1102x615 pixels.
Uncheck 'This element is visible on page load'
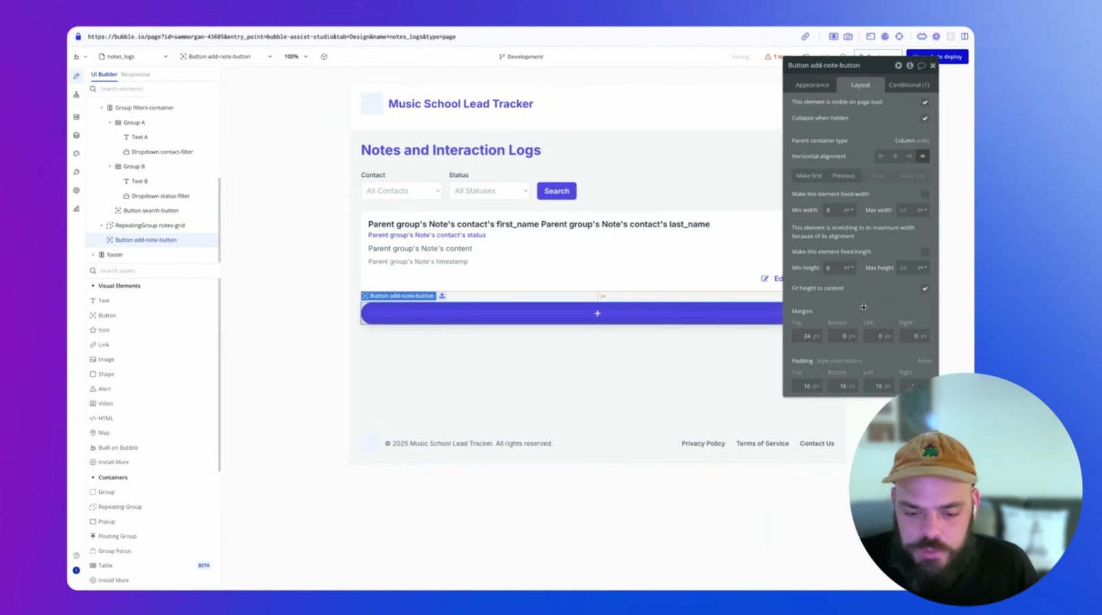click(924, 102)
